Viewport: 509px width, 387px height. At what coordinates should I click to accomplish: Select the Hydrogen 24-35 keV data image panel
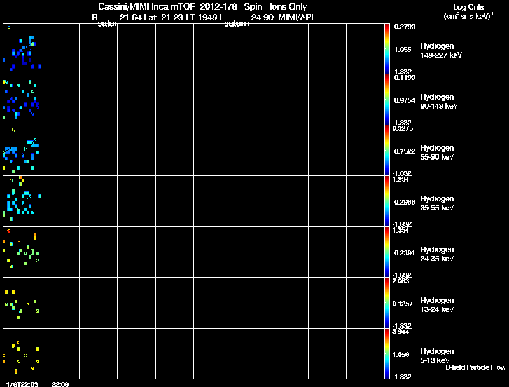[22, 252]
